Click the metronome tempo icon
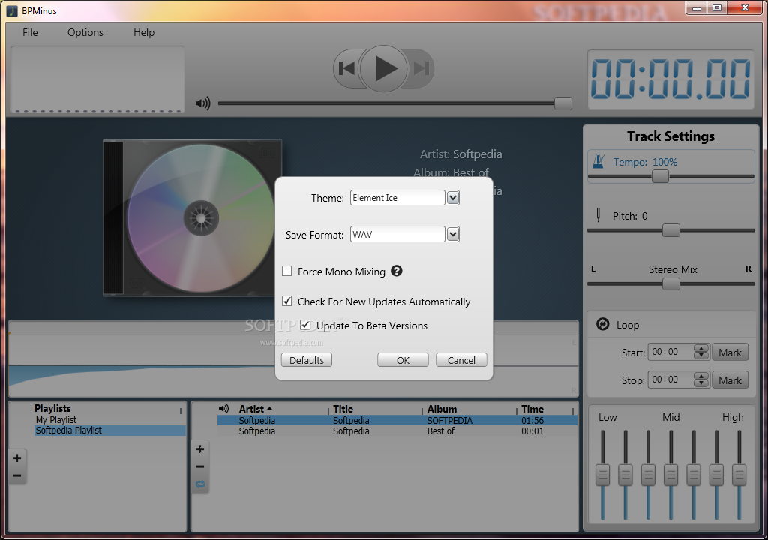Image resolution: width=768 pixels, height=540 pixels. tap(598, 161)
